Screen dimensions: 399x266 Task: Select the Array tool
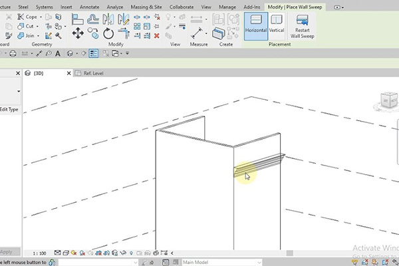(137, 26)
